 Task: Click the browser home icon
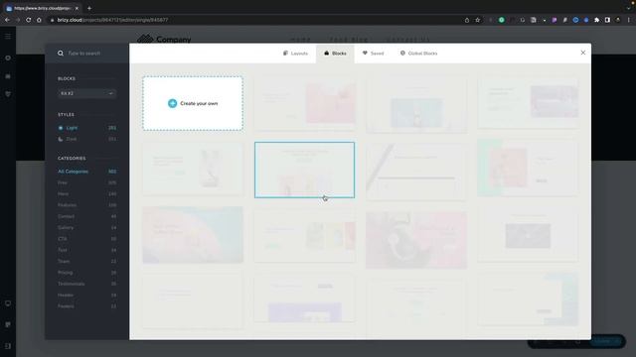point(39,20)
